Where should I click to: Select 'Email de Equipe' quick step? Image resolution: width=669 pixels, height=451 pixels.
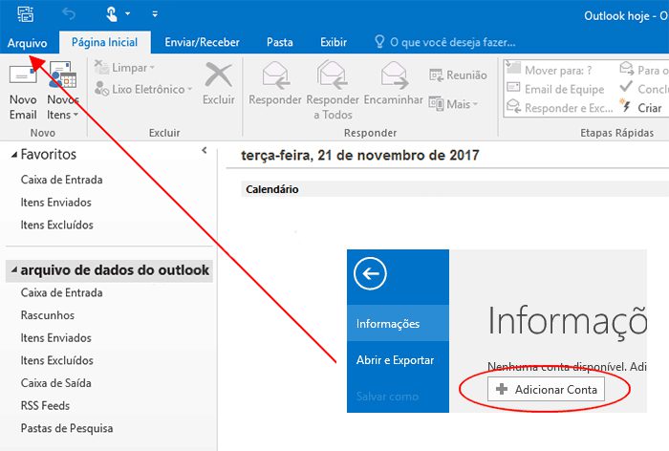(555, 89)
